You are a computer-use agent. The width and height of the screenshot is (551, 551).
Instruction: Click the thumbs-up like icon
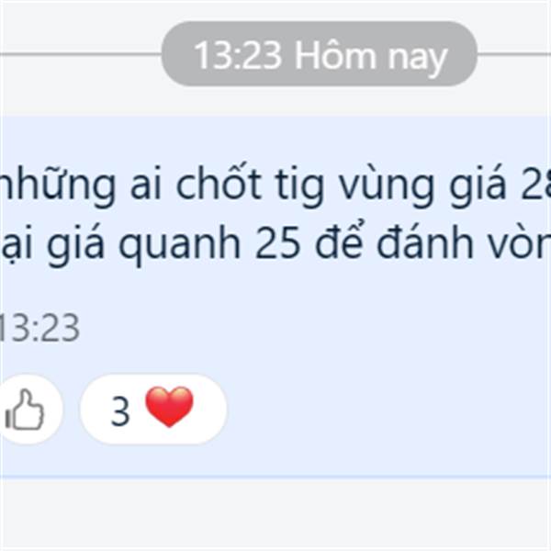(x=25, y=410)
